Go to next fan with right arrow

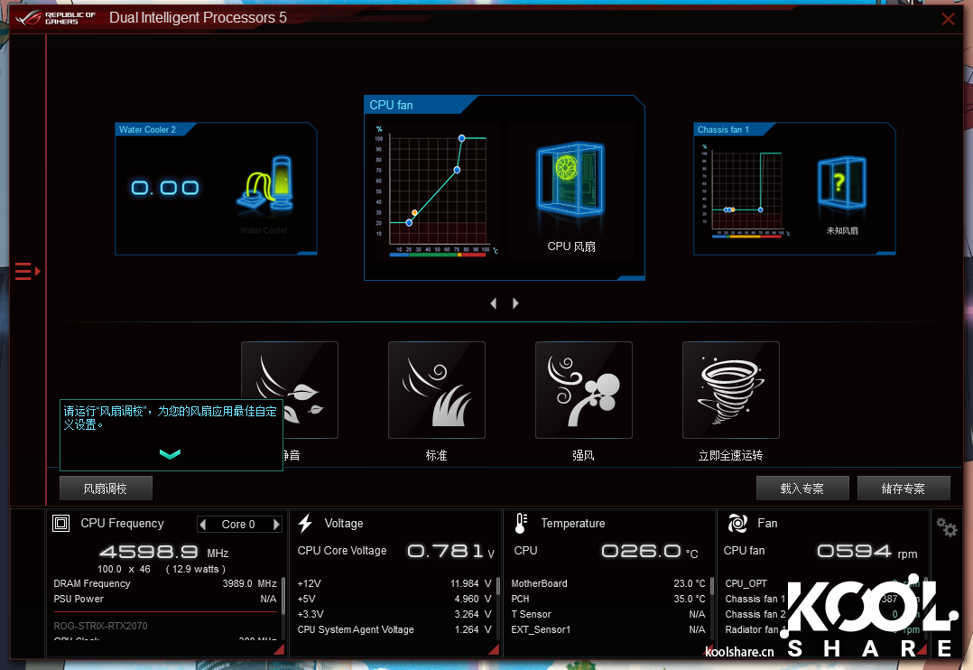(x=515, y=303)
